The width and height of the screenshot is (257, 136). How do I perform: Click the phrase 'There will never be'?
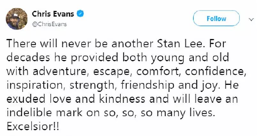pyautogui.click(x=57, y=44)
